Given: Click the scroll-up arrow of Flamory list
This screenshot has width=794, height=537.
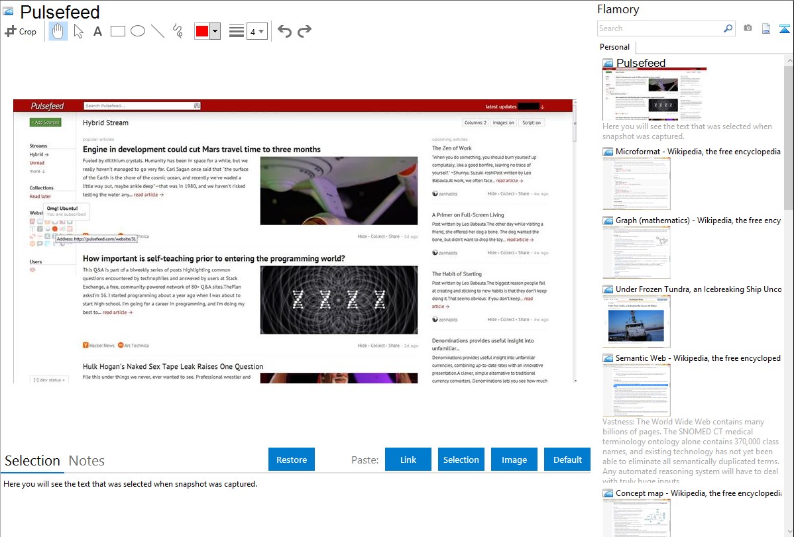Looking at the screenshot, I should [789, 61].
